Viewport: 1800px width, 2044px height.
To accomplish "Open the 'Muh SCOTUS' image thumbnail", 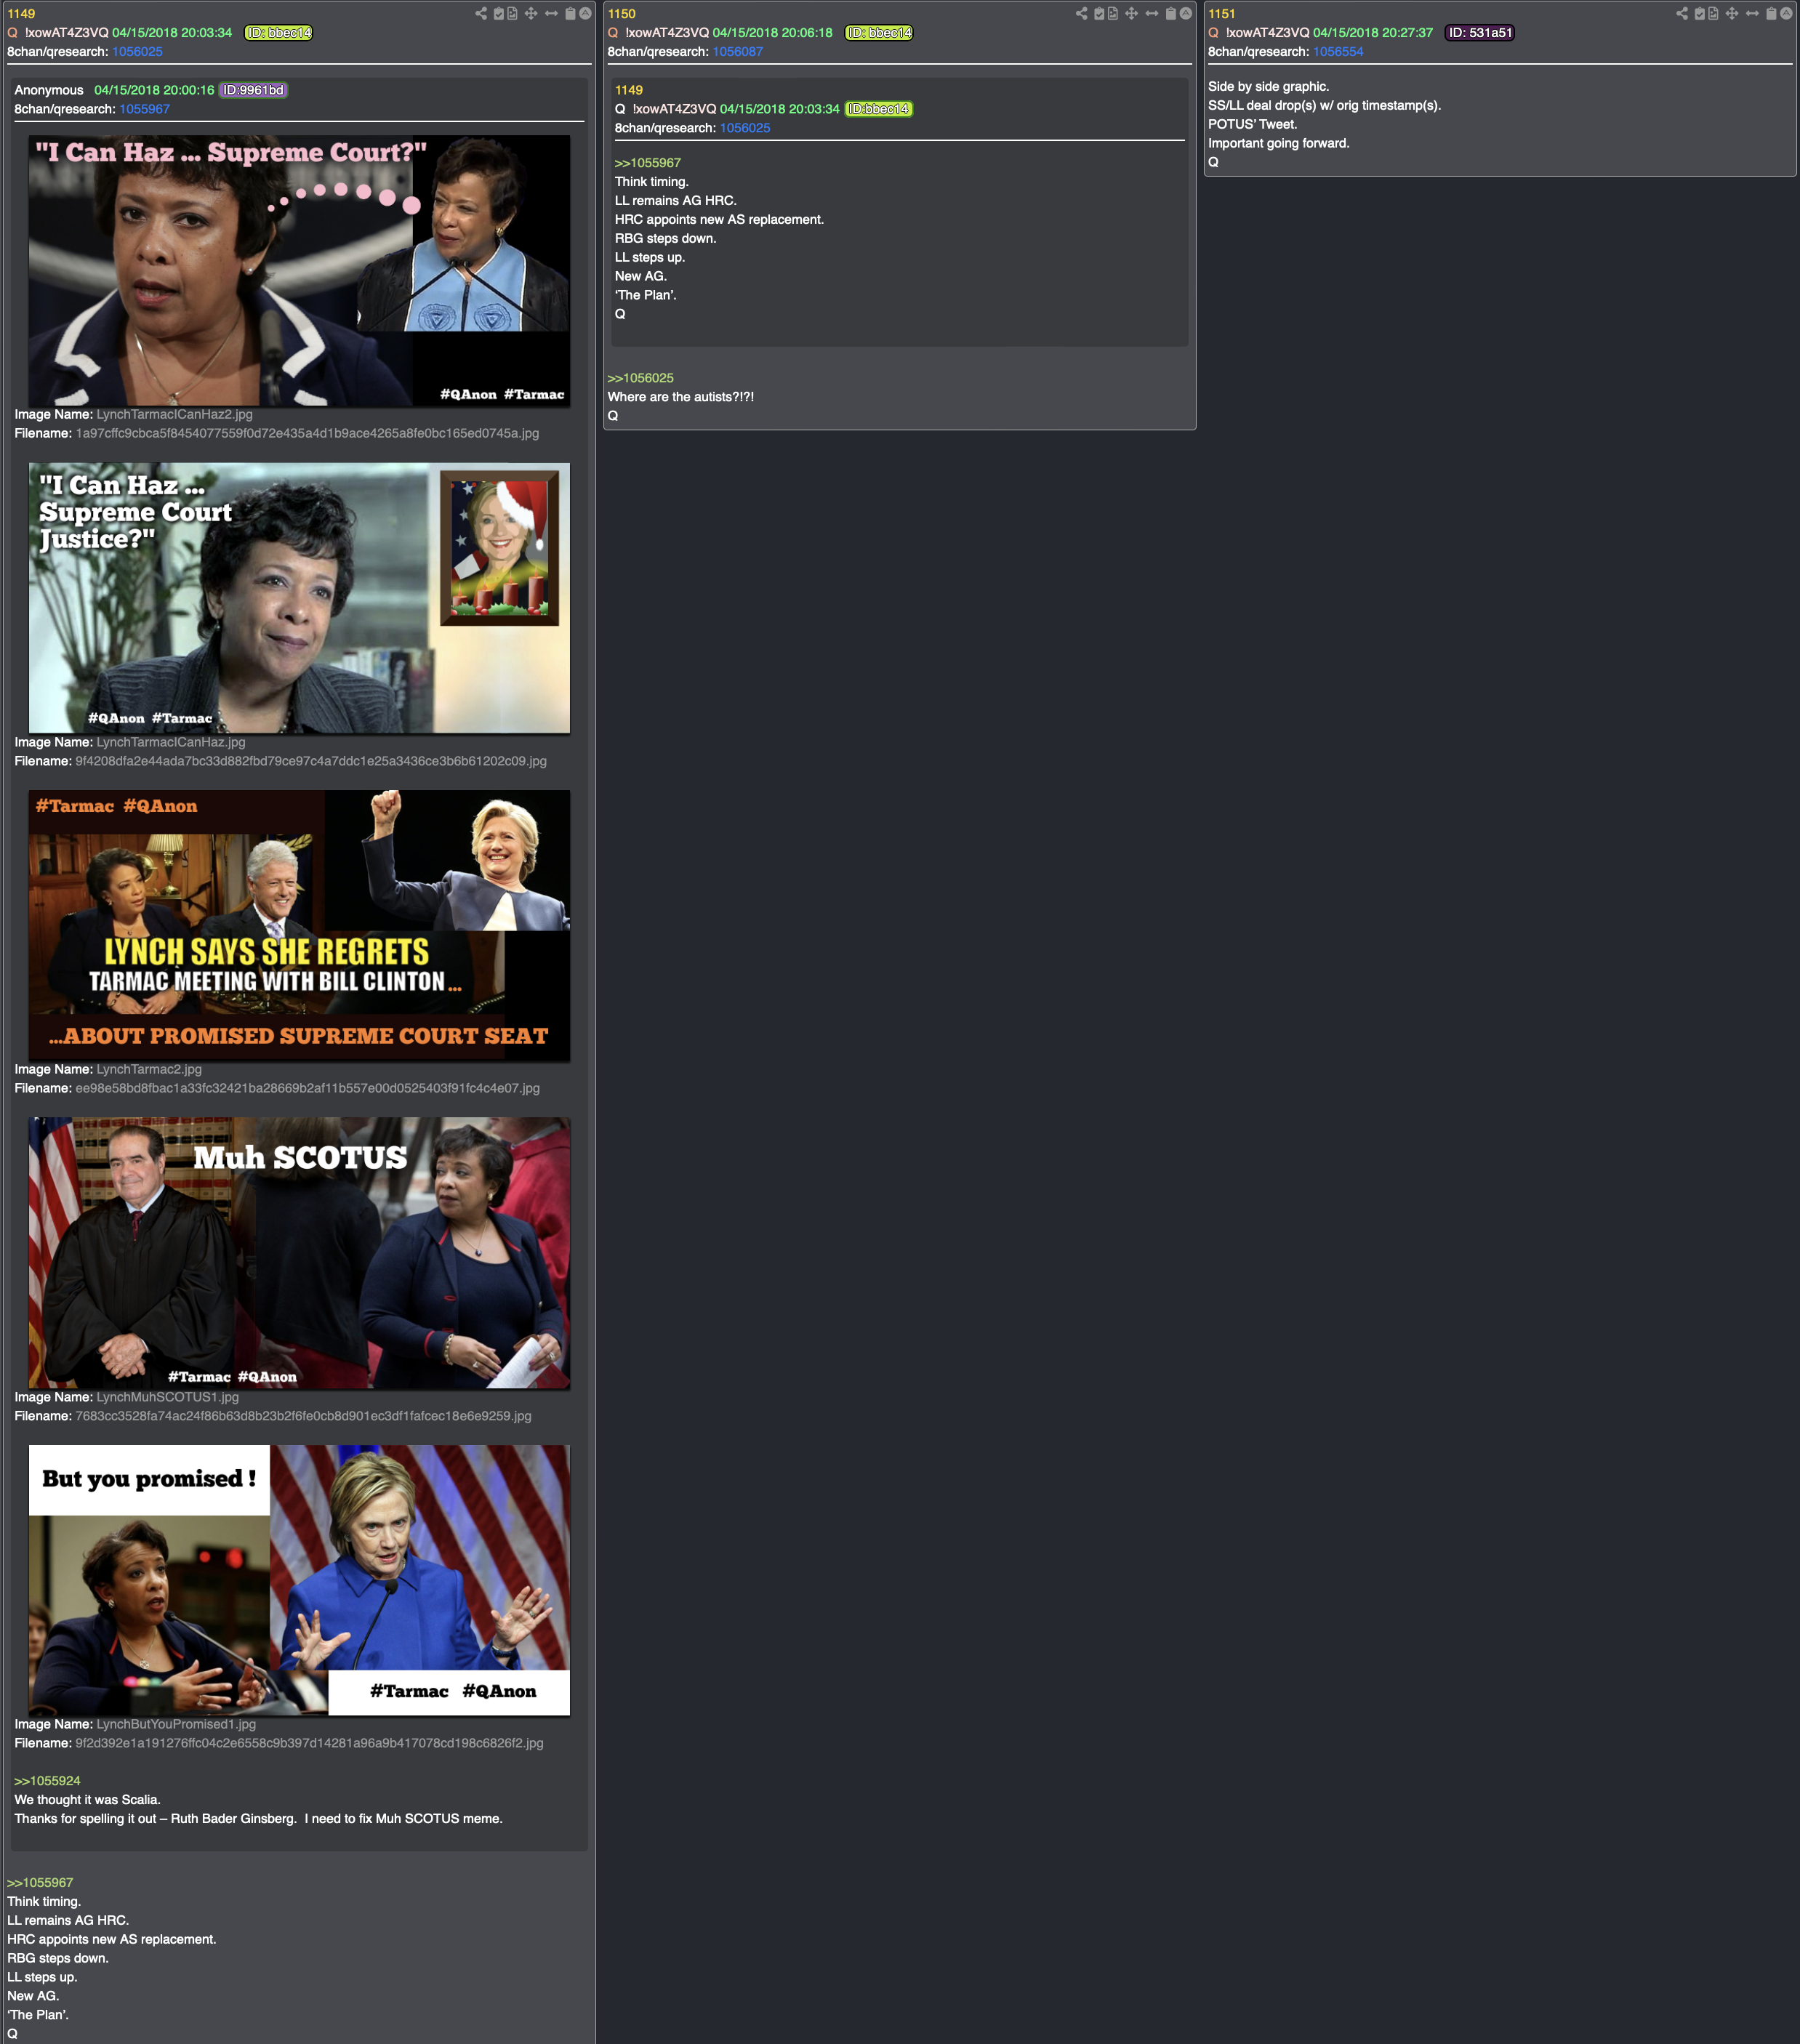I will pos(299,1253).
